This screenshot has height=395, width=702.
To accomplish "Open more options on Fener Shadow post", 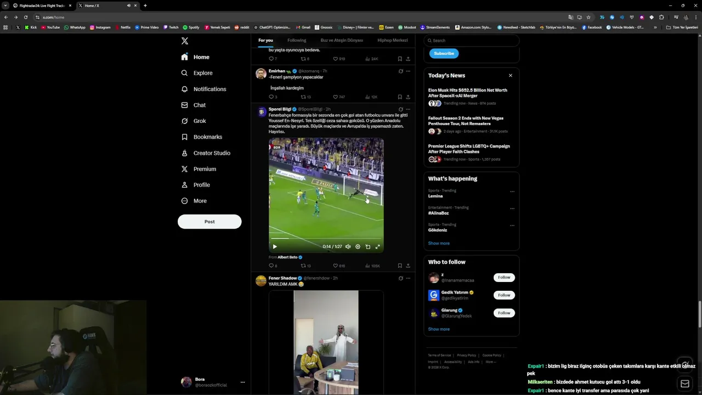I will pos(407,278).
